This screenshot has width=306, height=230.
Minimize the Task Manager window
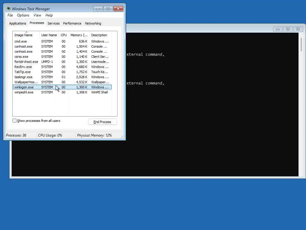(x=98, y=9)
